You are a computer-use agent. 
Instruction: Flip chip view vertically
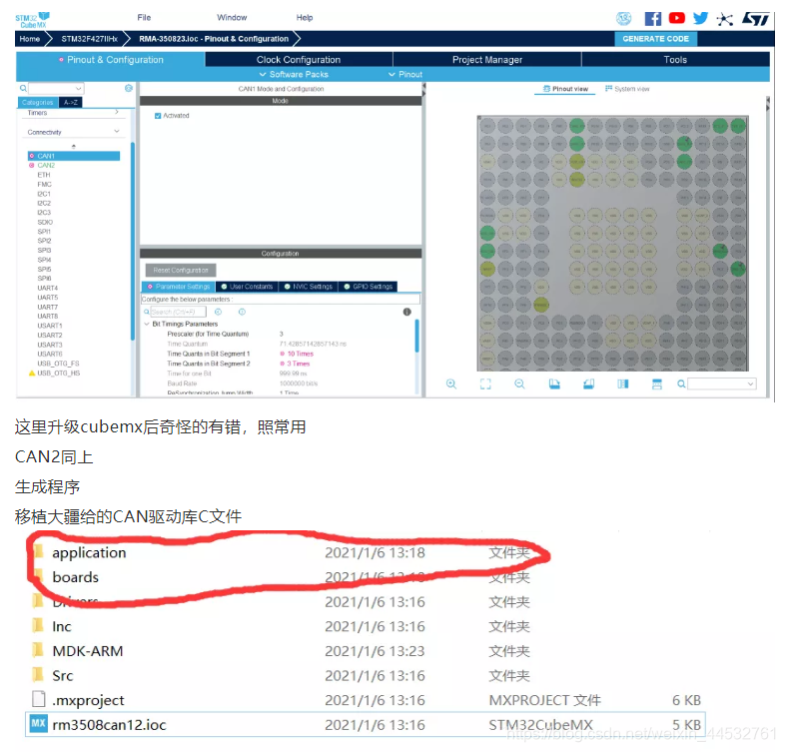point(657,384)
